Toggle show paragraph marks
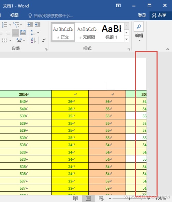172x202 pixels. click(44, 40)
